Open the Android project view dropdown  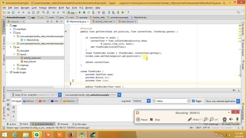pyautogui.click(x=16, y=21)
